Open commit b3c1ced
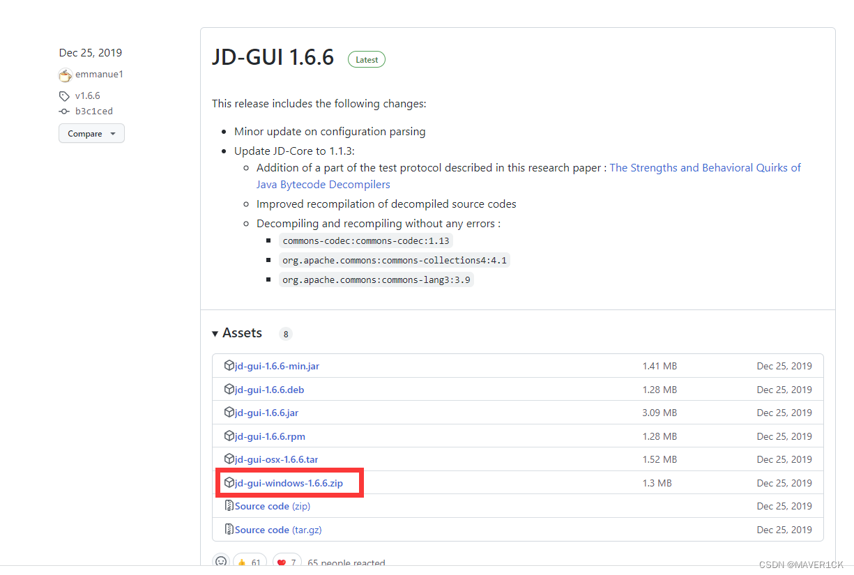 [x=94, y=112]
